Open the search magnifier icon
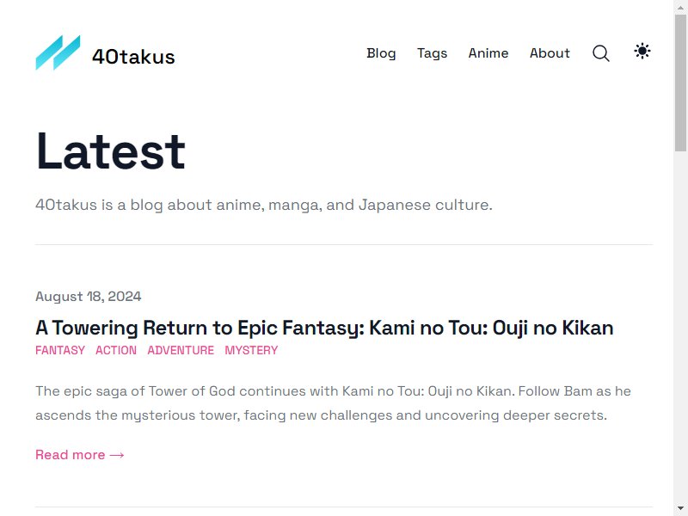 click(x=600, y=53)
